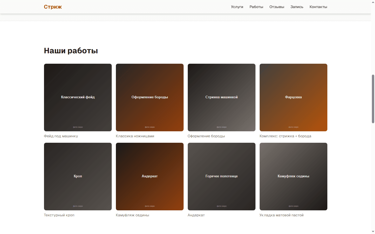This screenshot has height=234, width=375.
Task: Click the Стриж logo link
Action: pos(53,7)
